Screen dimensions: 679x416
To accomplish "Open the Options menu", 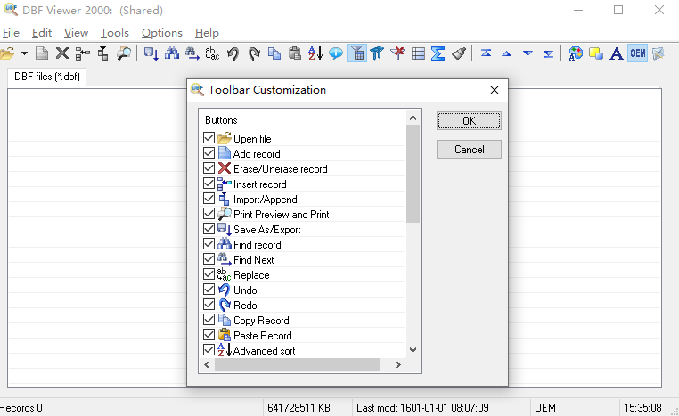I will point(161,33).
